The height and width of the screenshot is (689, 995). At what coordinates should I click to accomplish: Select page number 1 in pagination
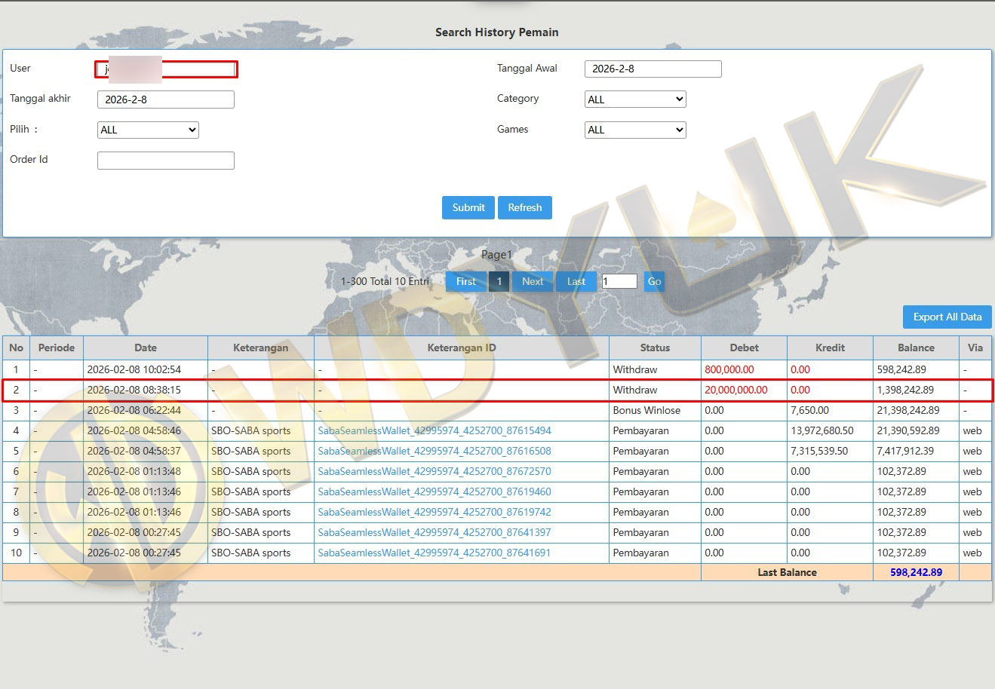pyautogui.click(x=499, y=281)
